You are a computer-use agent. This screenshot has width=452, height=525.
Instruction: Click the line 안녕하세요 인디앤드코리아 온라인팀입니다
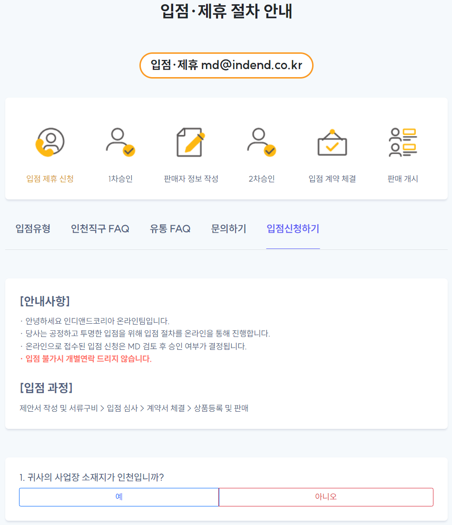coord(95,321)
